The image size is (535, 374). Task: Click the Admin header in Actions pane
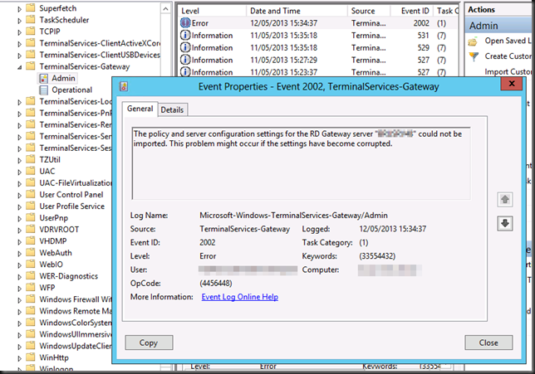498,26
